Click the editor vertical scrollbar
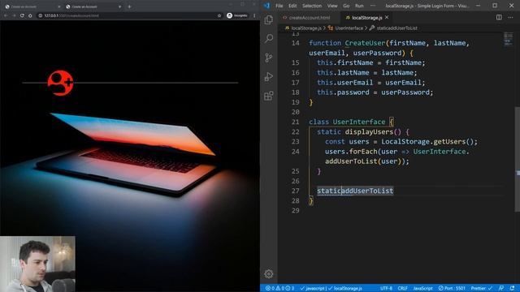Screen dimensions: 520x292 pos(518,159)
